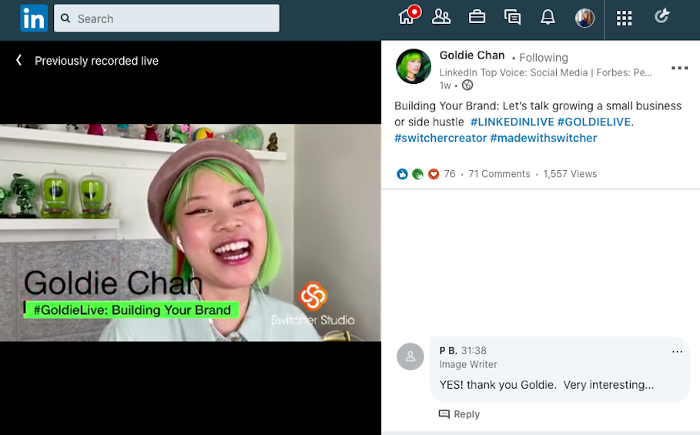Viewport: 700px width, 435px height.
Task: Open Jobs briefcase icon
Action: pyautogui.click(x=477, y=17)
